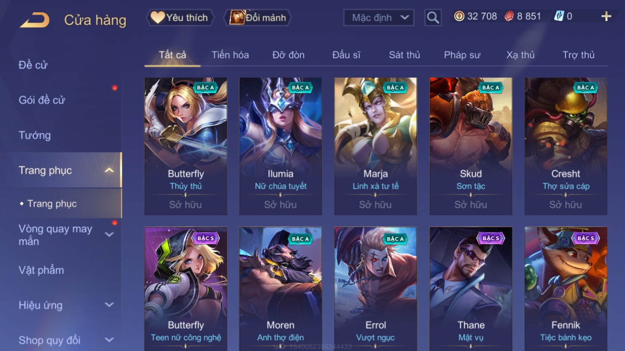Click the red ruby currency icon
This screenshot has height=351, width=625.
click(x=509, y=16)
